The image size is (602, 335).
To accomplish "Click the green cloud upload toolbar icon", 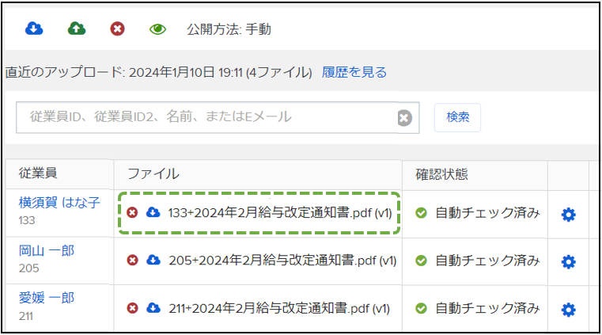I will [77, 29].
